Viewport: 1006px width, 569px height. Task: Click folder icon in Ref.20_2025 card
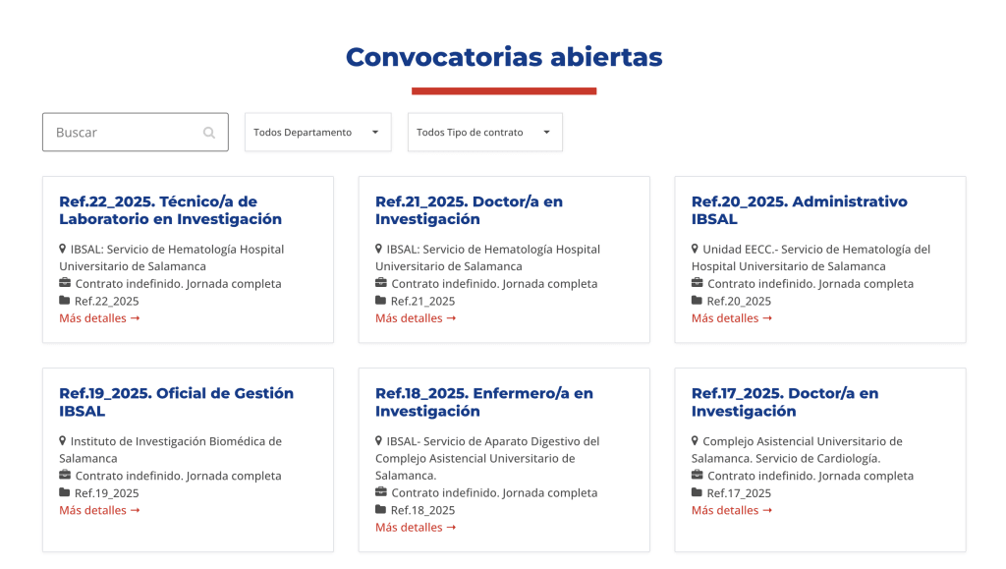698,301
